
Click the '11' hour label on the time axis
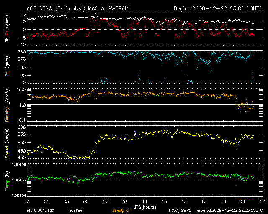(145, 201)
